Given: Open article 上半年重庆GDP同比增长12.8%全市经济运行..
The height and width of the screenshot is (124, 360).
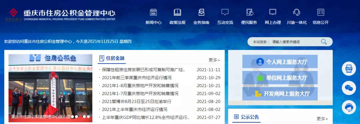Looking at the screenshot, I should pos(146,117).
